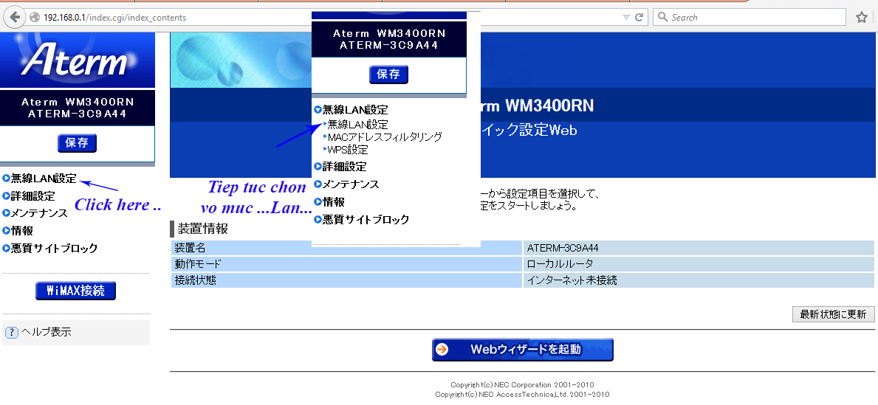Click the bookmark star icon
This screenshot has height=405, width=878.
click(x=861, y=17)
